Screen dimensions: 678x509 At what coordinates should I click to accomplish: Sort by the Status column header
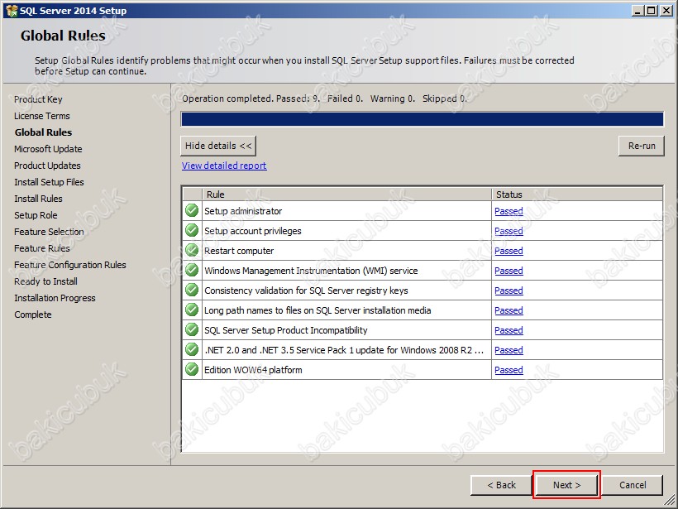click(577, 194)
